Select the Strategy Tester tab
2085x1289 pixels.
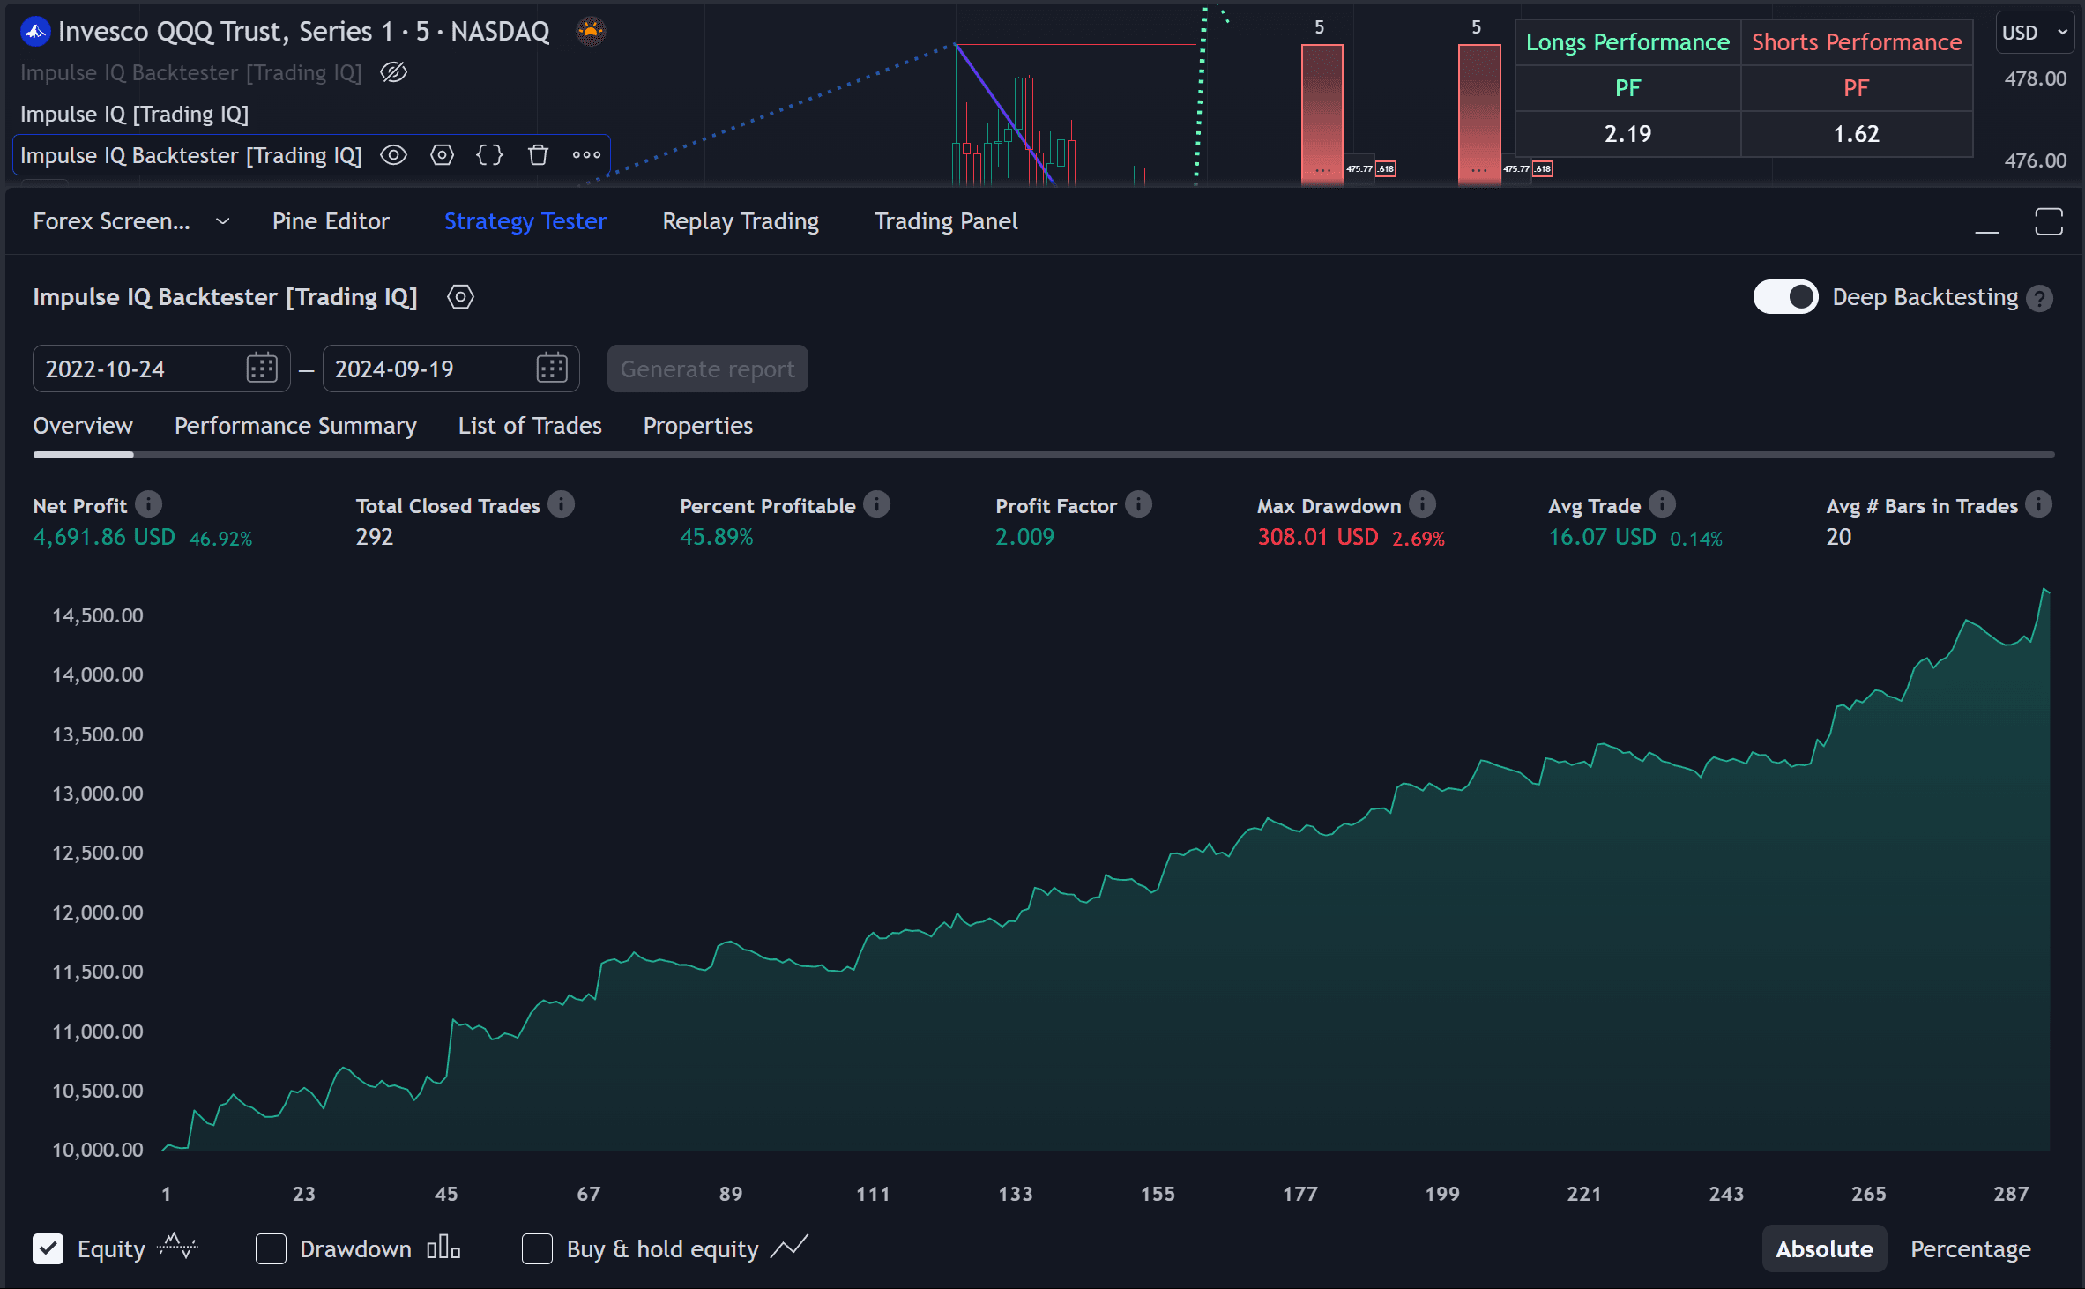(x=525, y=221)
